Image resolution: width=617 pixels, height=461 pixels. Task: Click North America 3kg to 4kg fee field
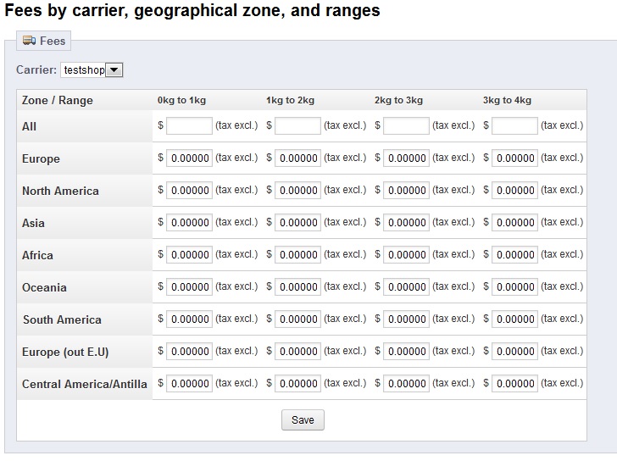(514, 191)
